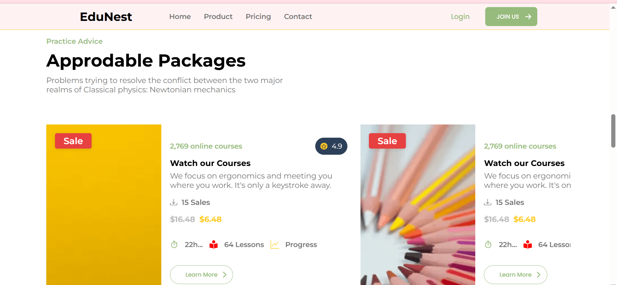This screenshot has width=617, height=285.
Task: Click the star rating badge 4.9
Action: 331,146
